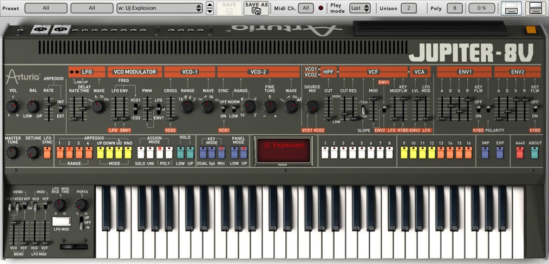549x264 pixels.
Task: Step to previous preset with up arrow
Action: point(210,4)
